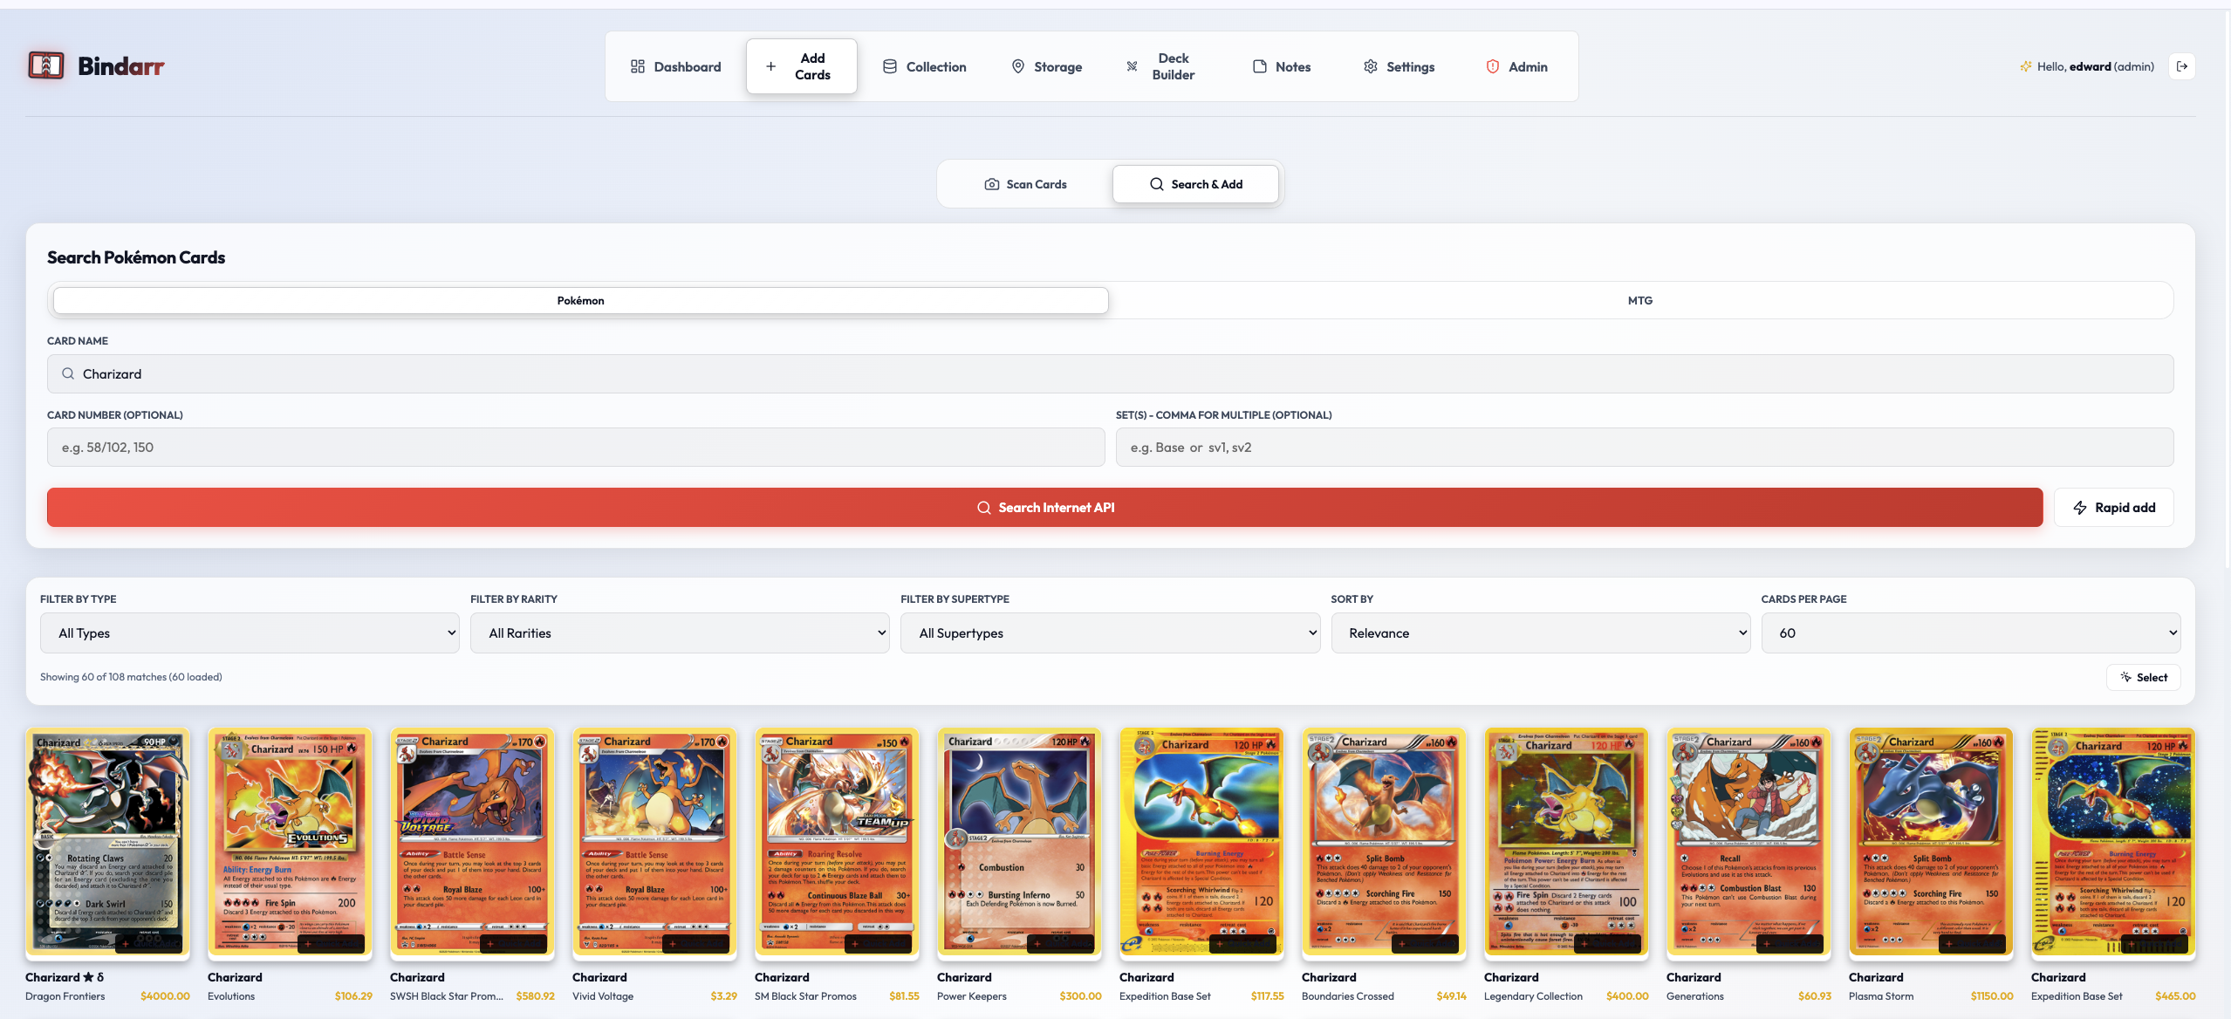Add the Evolutions Charizard using its plus button
2231x1019 pixels.
click(x=332, y=943)
